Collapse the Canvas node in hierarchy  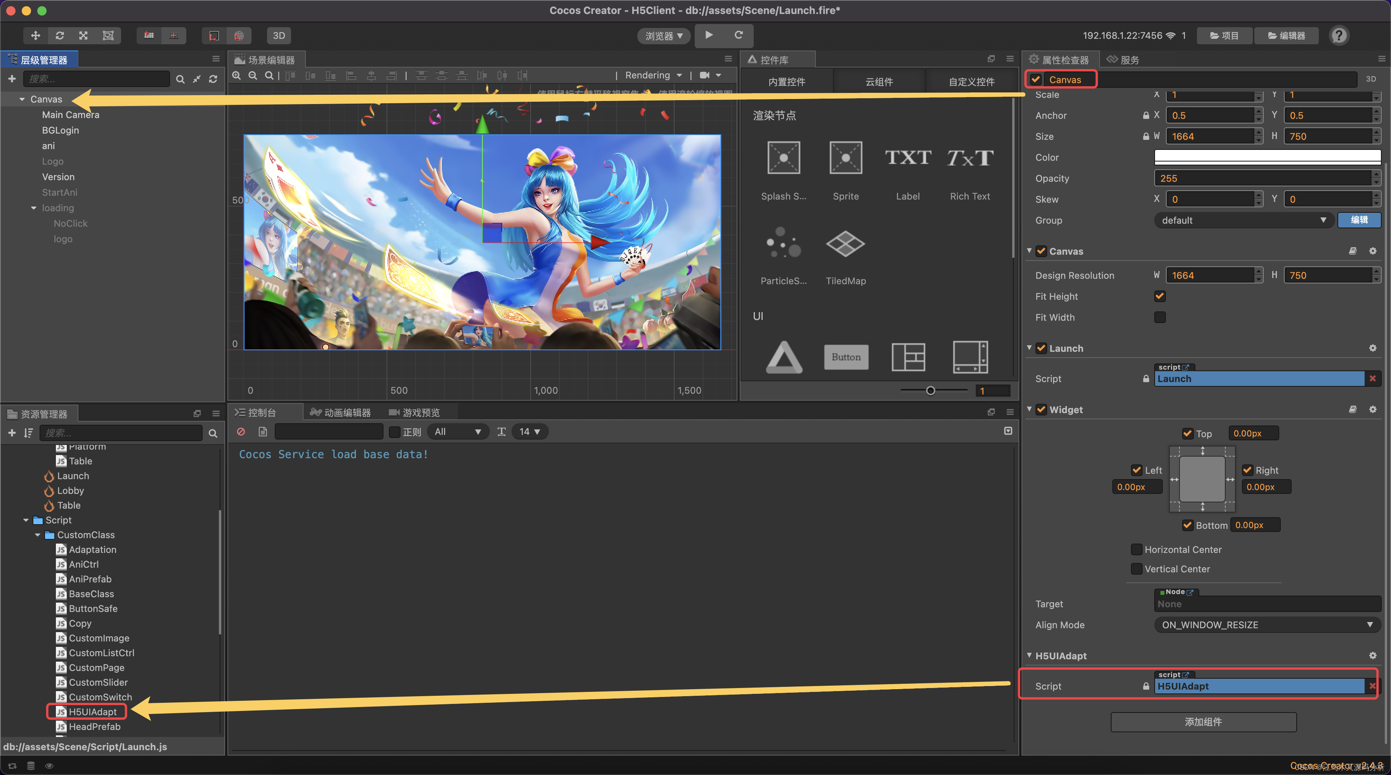tap(22, 99)
